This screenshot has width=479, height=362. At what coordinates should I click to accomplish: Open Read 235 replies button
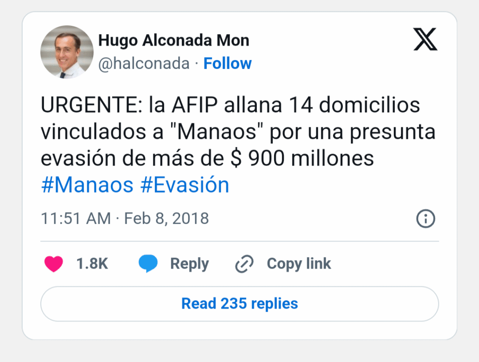(x=239, y=303)
